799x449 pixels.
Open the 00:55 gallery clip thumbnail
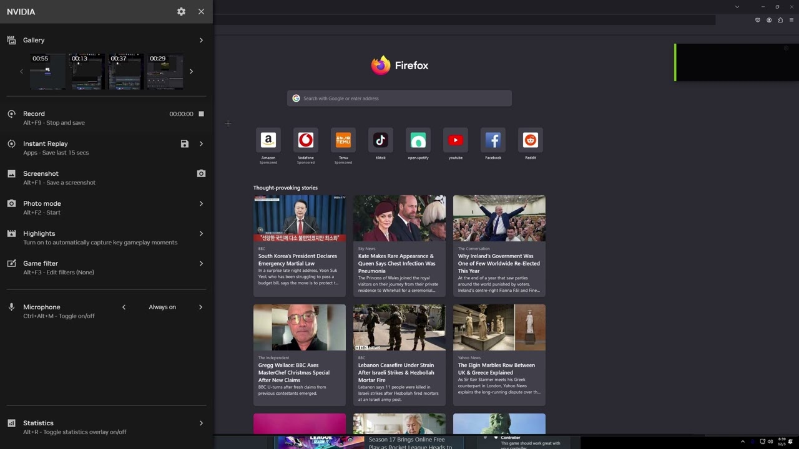48,71
